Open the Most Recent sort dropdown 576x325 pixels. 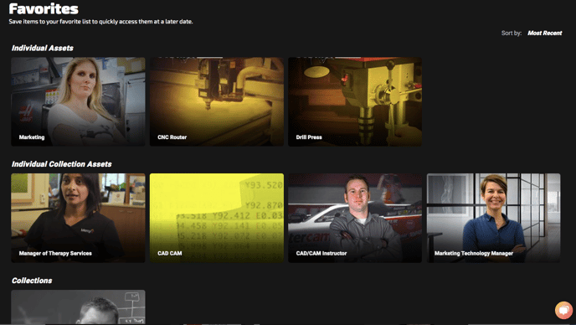[x=544, y=34]
